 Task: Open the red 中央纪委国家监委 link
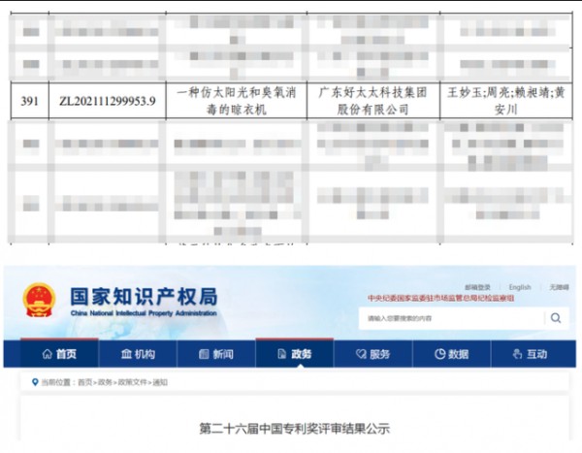point(441,298)
